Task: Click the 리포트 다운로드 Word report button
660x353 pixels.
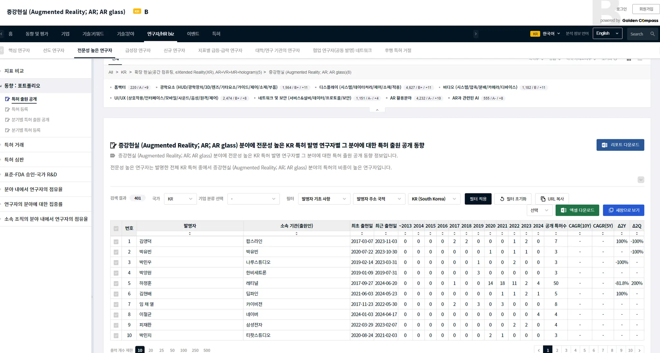Action: pos(620,145)
